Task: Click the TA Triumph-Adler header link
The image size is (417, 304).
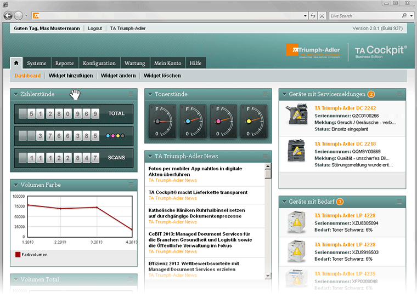Action: click(x=128, y=28)
